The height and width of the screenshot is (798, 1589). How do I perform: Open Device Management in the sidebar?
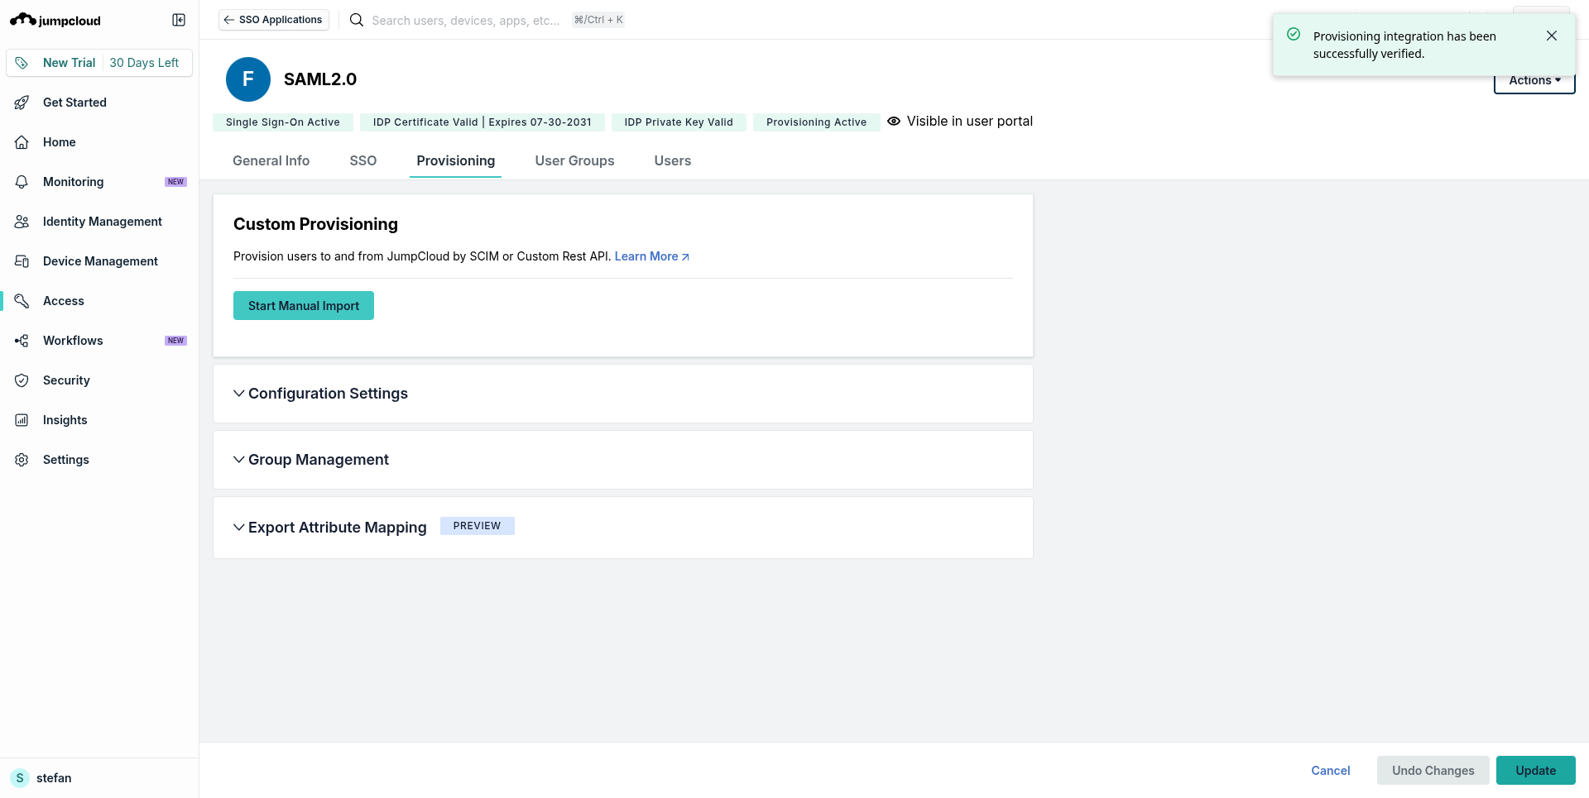click(x=99, y=261)
